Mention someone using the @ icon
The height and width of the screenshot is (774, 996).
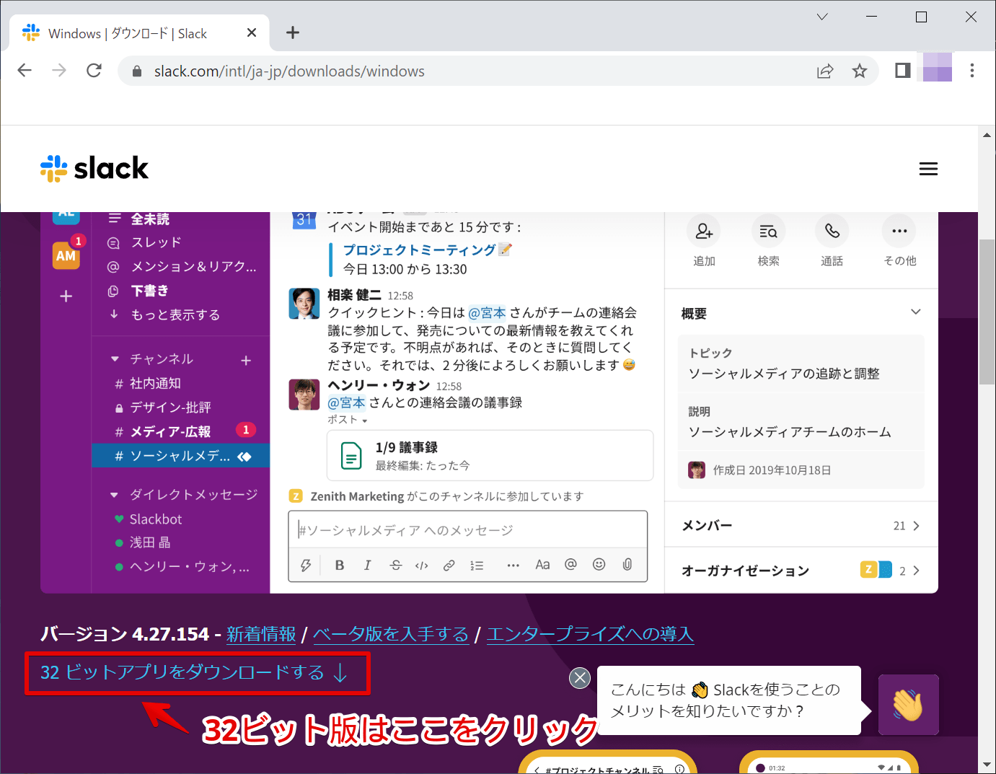tap(570, 565)
